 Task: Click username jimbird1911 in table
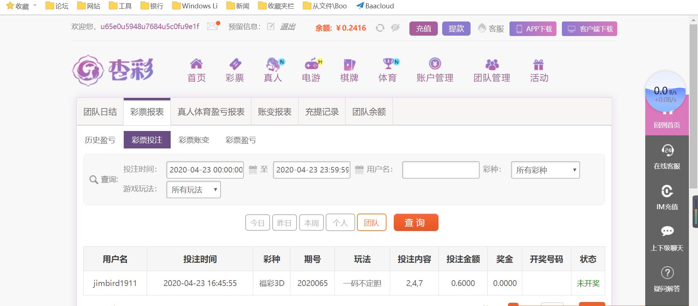click(115, 283)
